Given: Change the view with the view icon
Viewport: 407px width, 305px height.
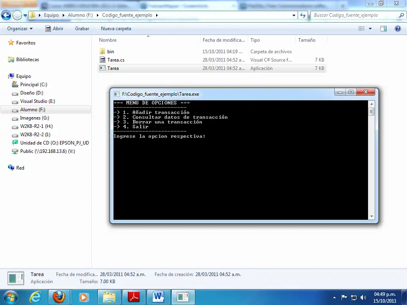Looking at the screenshot, I should (x=362, y=29).
